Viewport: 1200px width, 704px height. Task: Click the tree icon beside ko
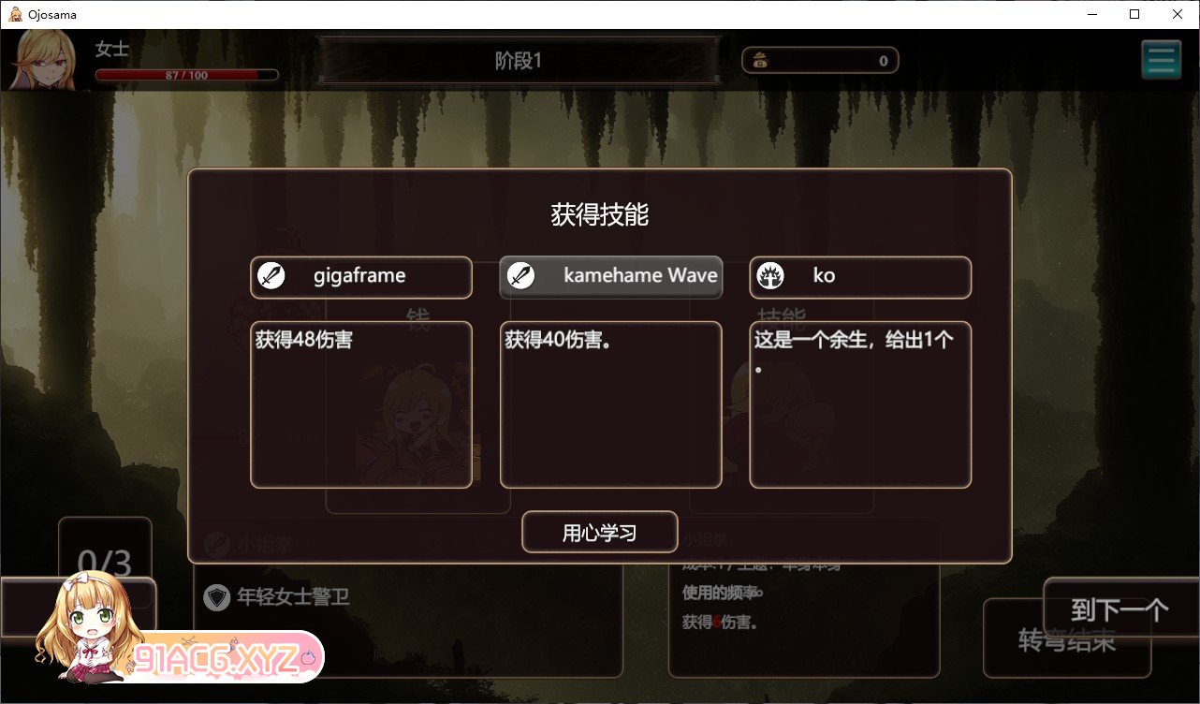770,276
